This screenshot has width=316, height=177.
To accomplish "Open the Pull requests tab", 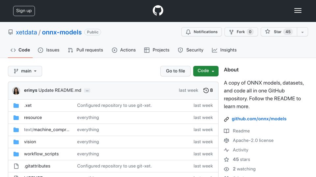I will [x=86, y=50].
